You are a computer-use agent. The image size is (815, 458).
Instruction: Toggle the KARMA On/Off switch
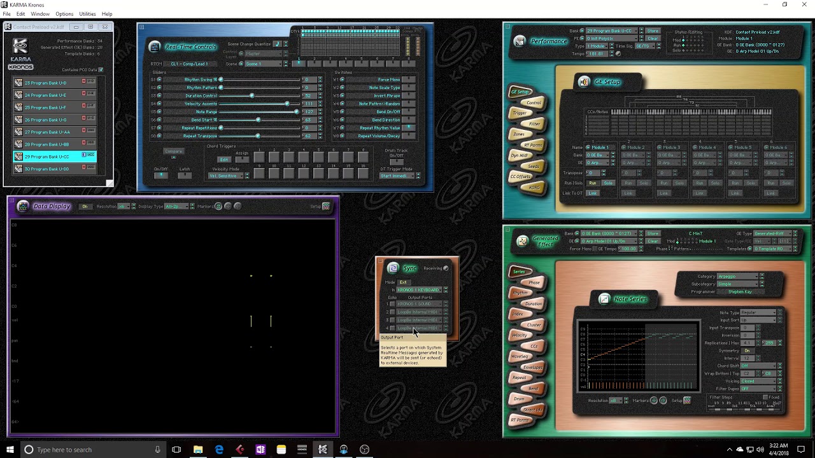pyautogui.click(x=161, y=176)
